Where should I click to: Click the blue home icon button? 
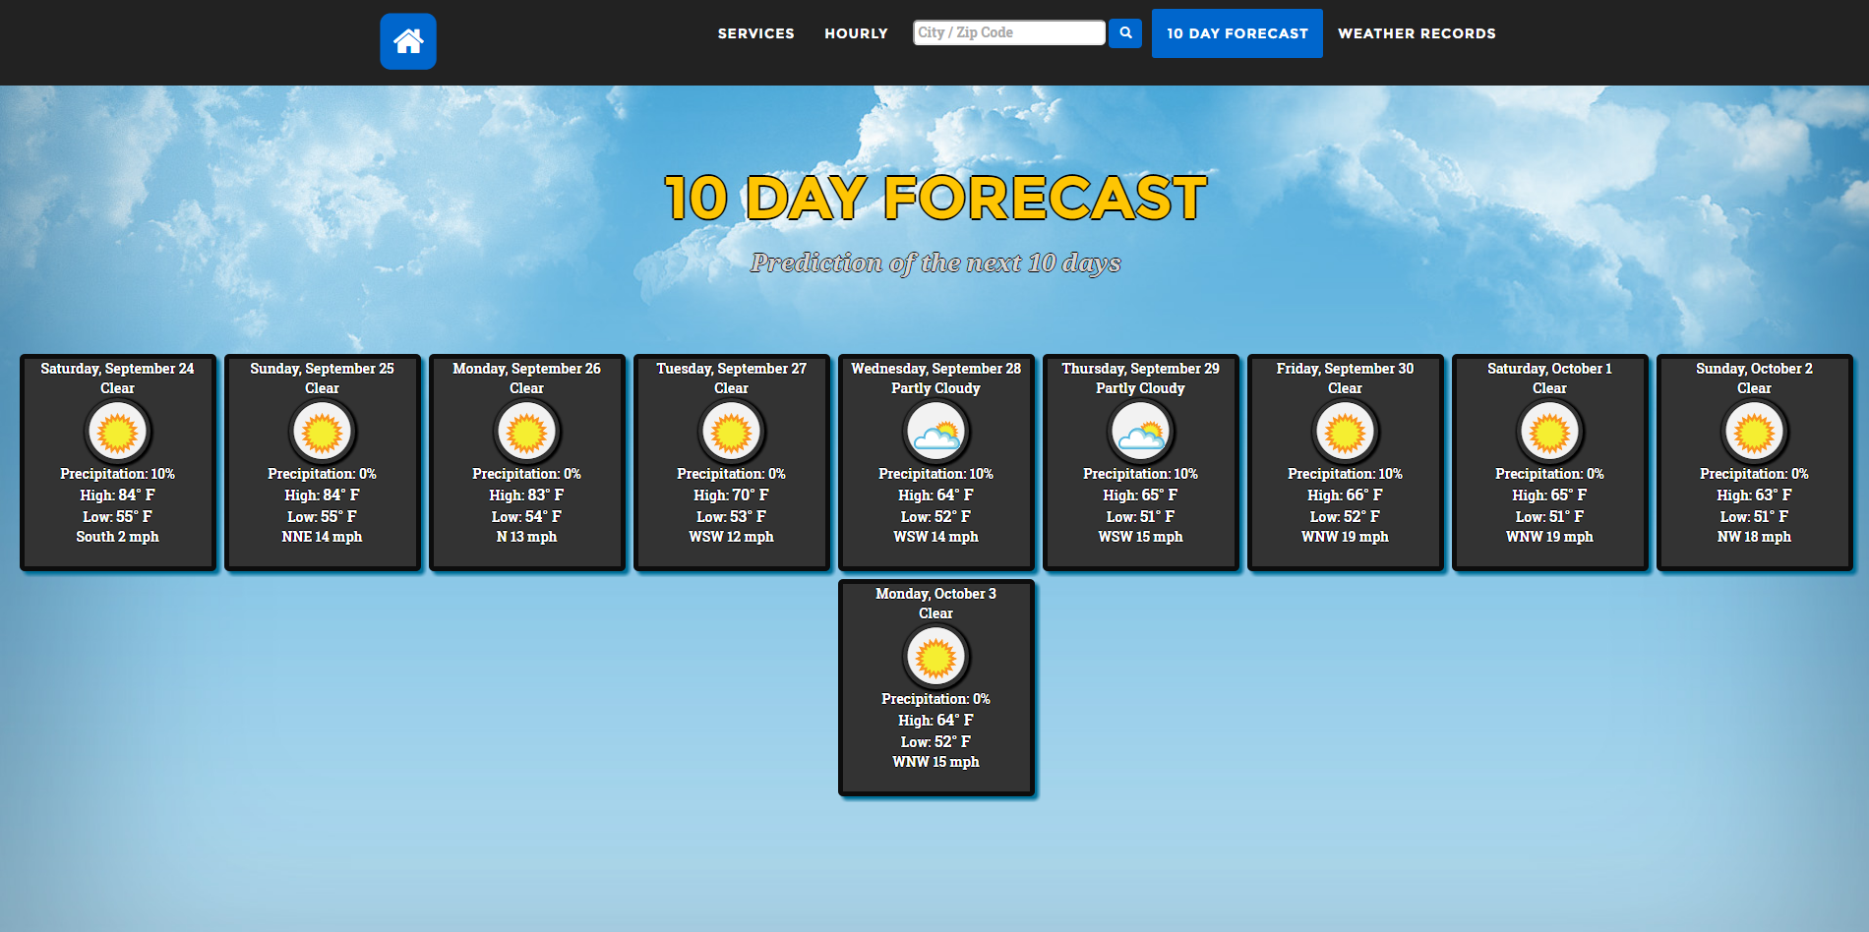click(408, 41)
